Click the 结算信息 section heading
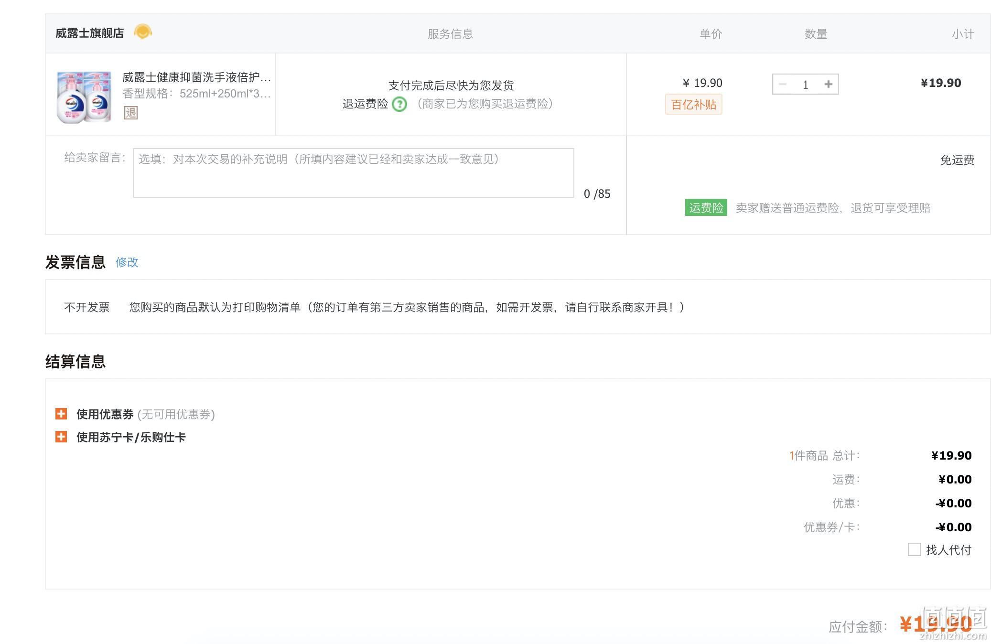This screenshot has height=644, width=991. [x=75, y=361]
